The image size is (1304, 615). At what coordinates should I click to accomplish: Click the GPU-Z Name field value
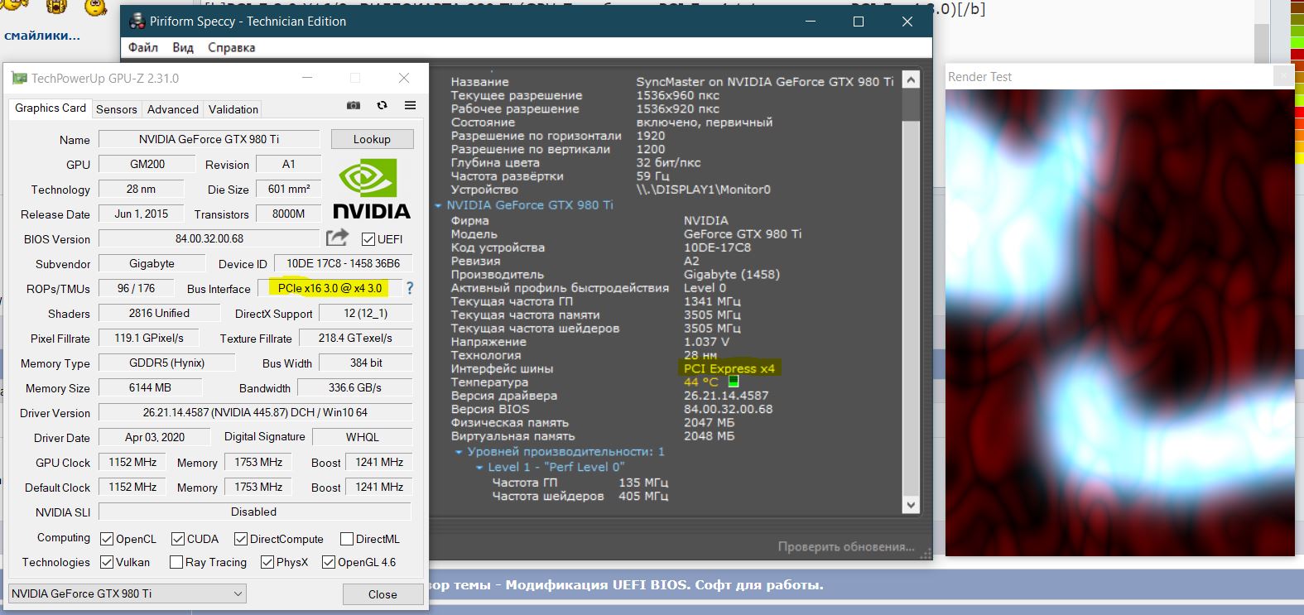click(x=209, y=139)
